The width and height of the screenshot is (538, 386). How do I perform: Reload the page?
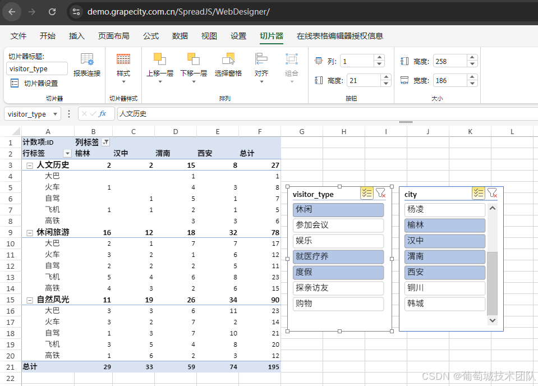point(52,12)
